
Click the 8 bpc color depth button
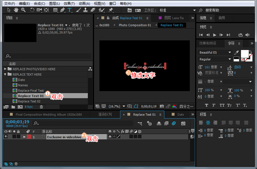click(29, 107)
